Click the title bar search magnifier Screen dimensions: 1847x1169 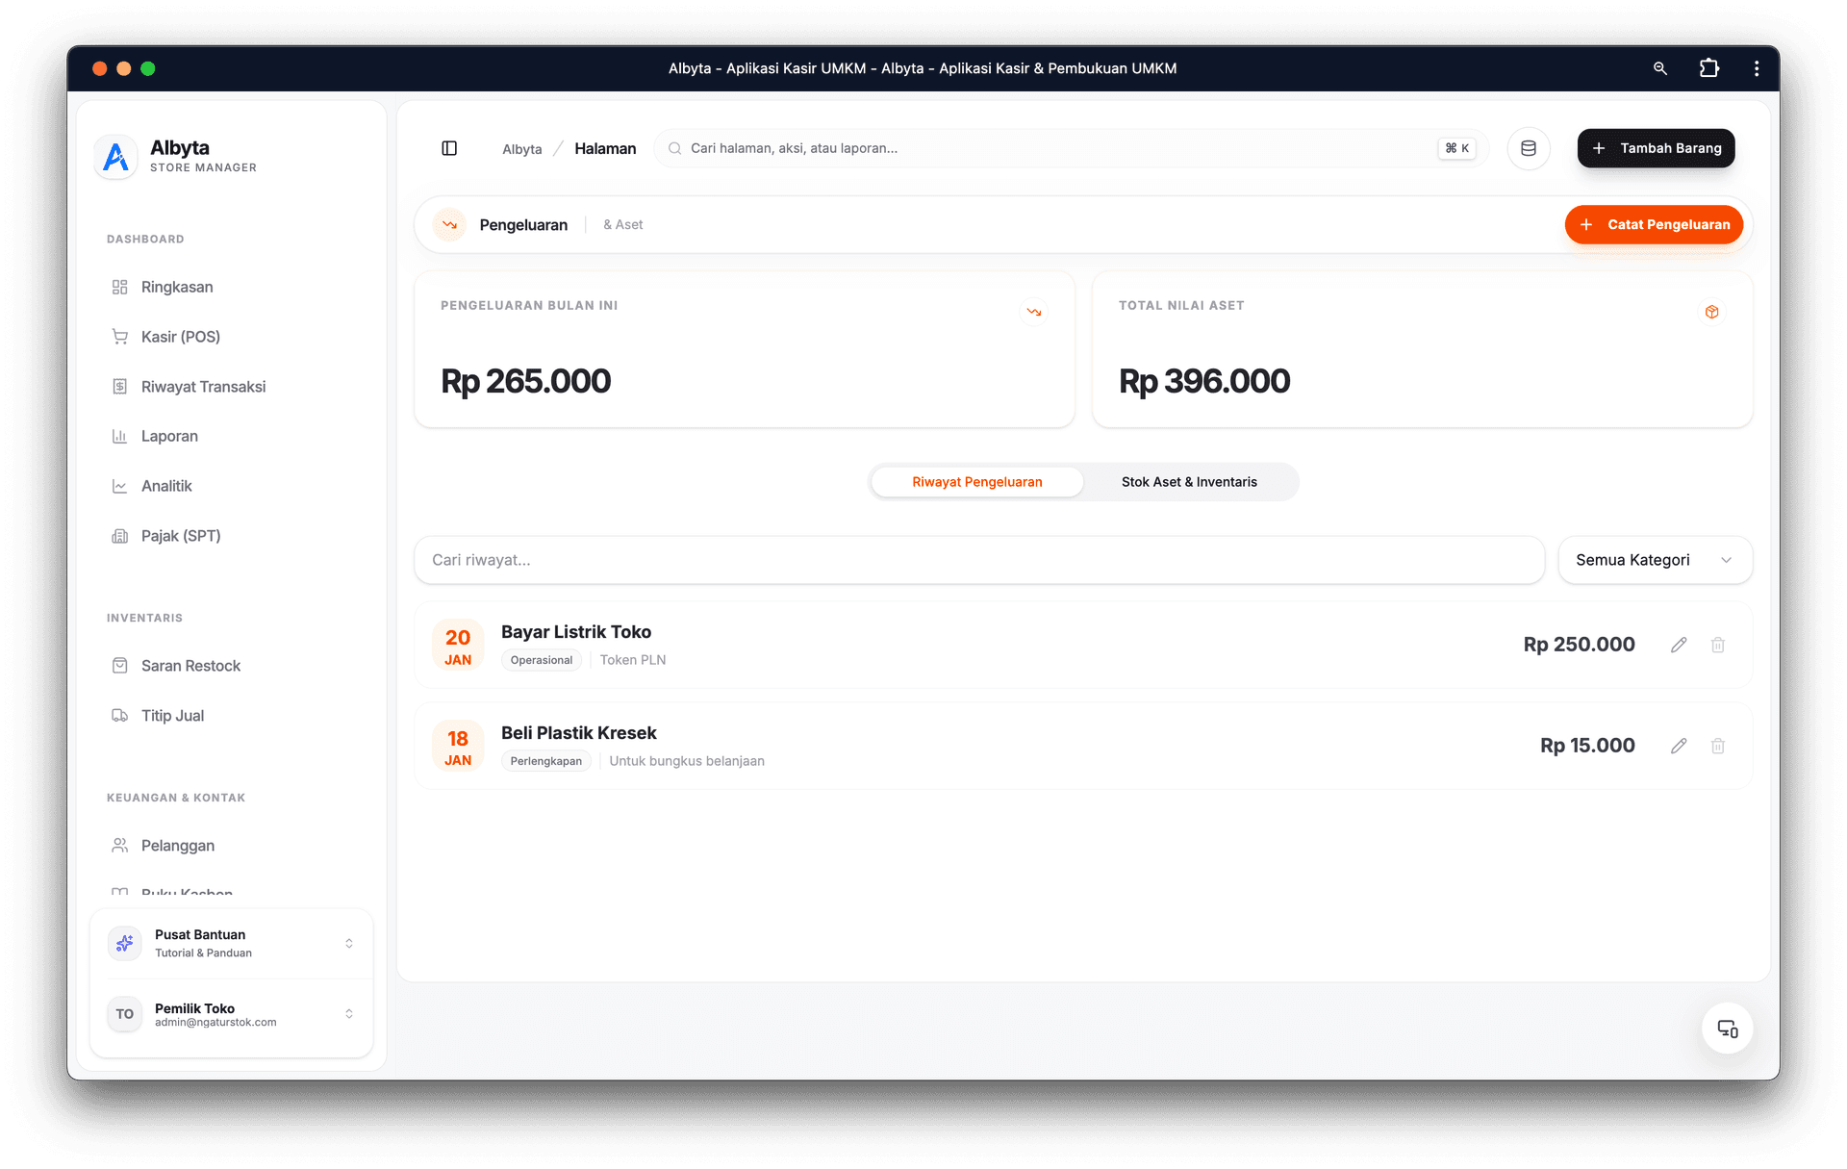click(1659, 68)
